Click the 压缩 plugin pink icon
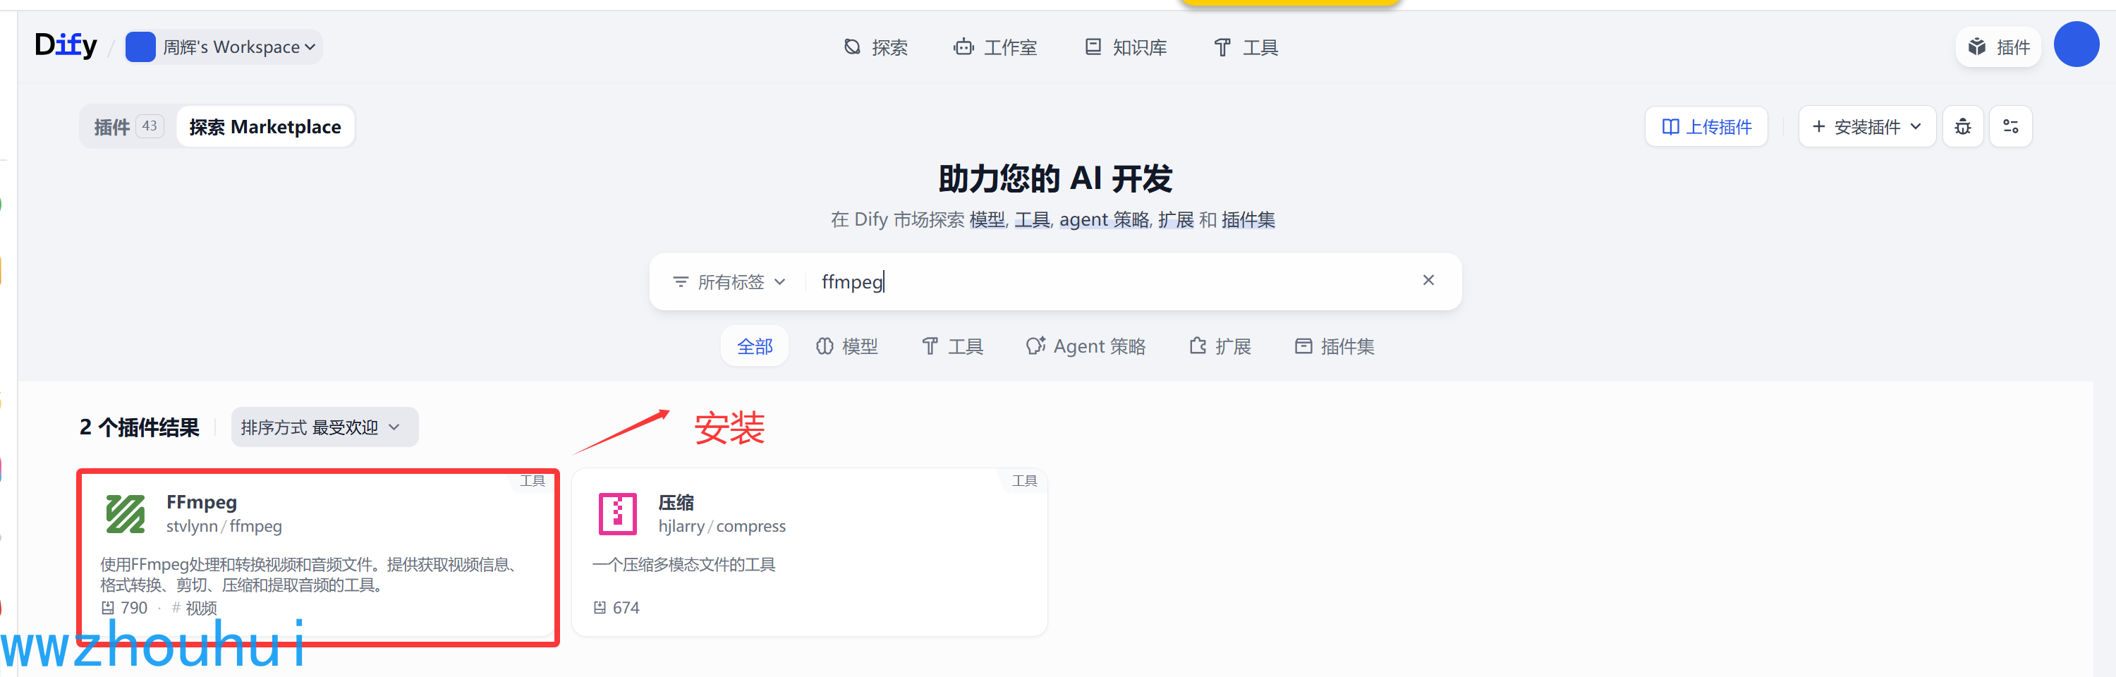Image resolution: width=2116 pixels, height=677 pixels. [618, 513]
